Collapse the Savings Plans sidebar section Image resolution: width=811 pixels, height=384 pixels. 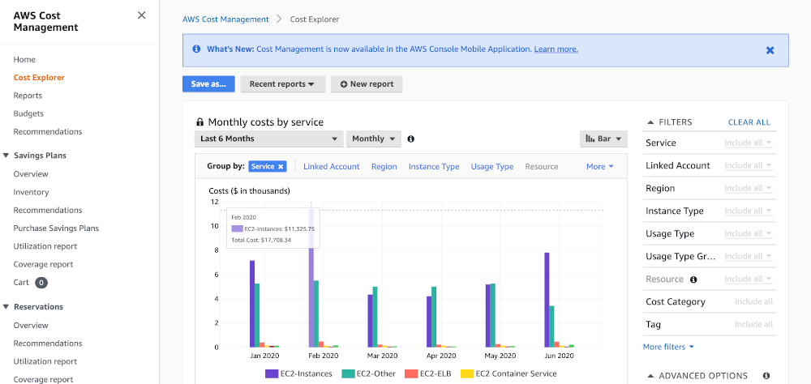pyautogui.click(x=6, y=156)
